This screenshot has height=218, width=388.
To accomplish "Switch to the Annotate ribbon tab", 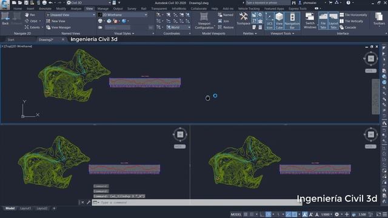I will (45, 8).
